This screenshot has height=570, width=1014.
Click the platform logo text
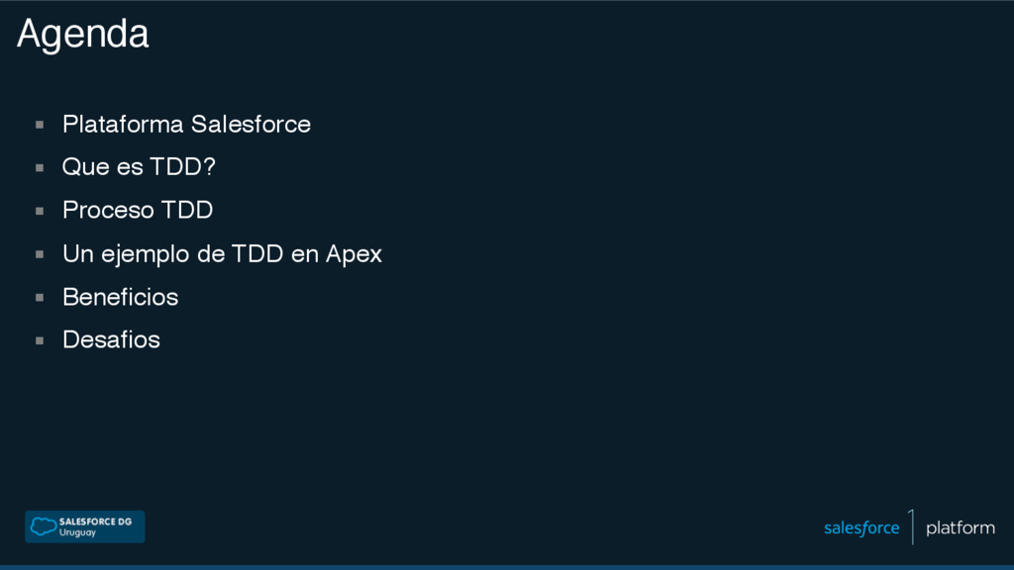[x=961, y=528]
